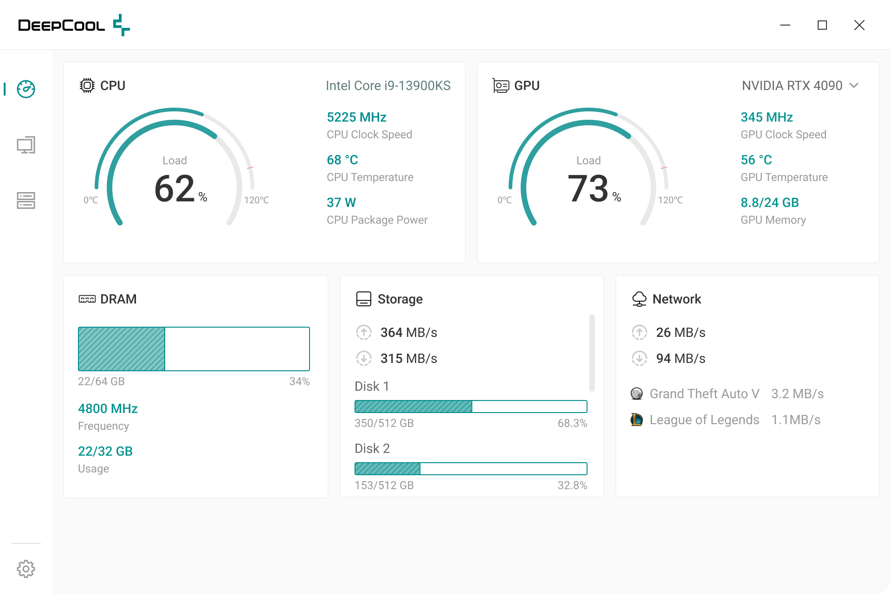Screen dimensions: 891x594
Task: Open the server rack sidebar icon
Action: coord(26,200)
